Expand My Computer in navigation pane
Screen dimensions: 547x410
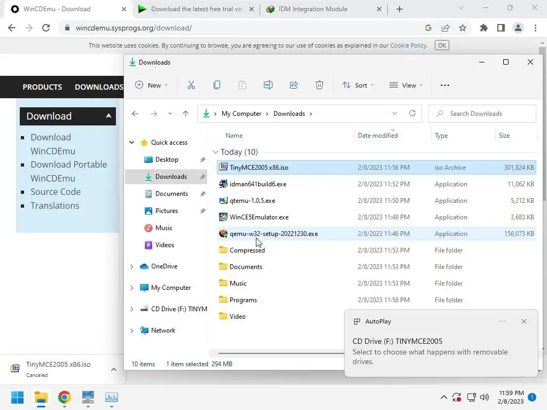point(132,288)
